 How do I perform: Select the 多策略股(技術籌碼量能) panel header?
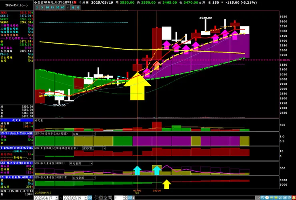click(x=17, y=148)
